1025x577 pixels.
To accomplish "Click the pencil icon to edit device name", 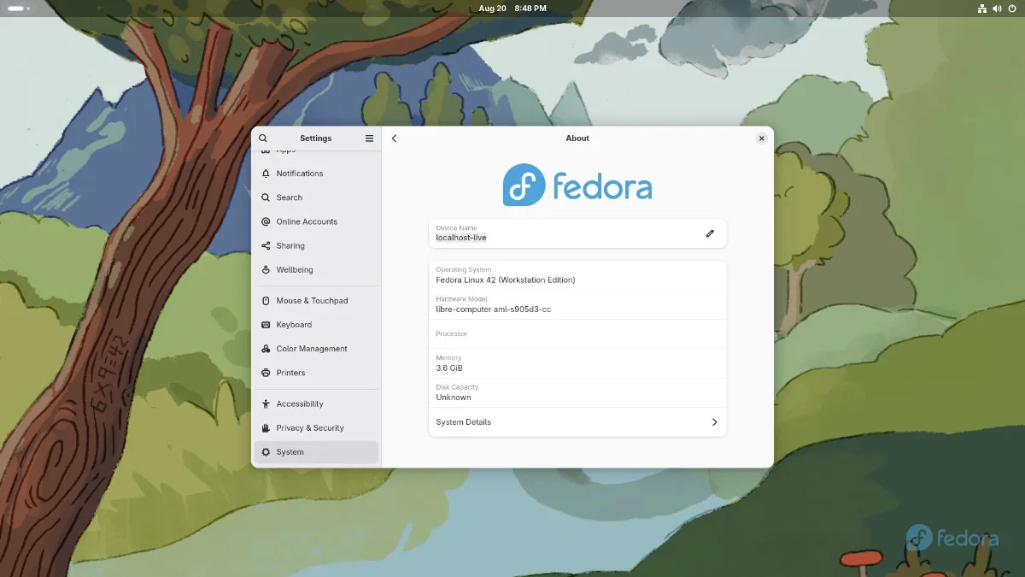I will [x=709, y=233].
